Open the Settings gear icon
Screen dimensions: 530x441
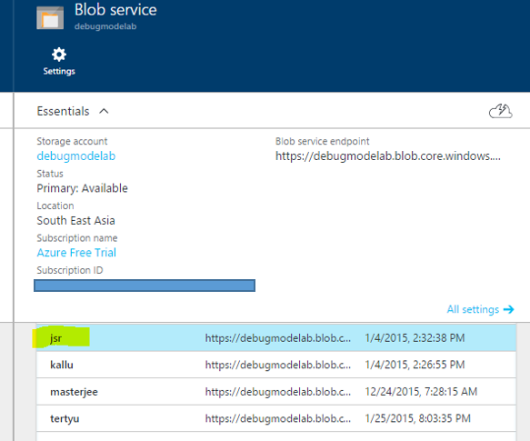[59, 55]
